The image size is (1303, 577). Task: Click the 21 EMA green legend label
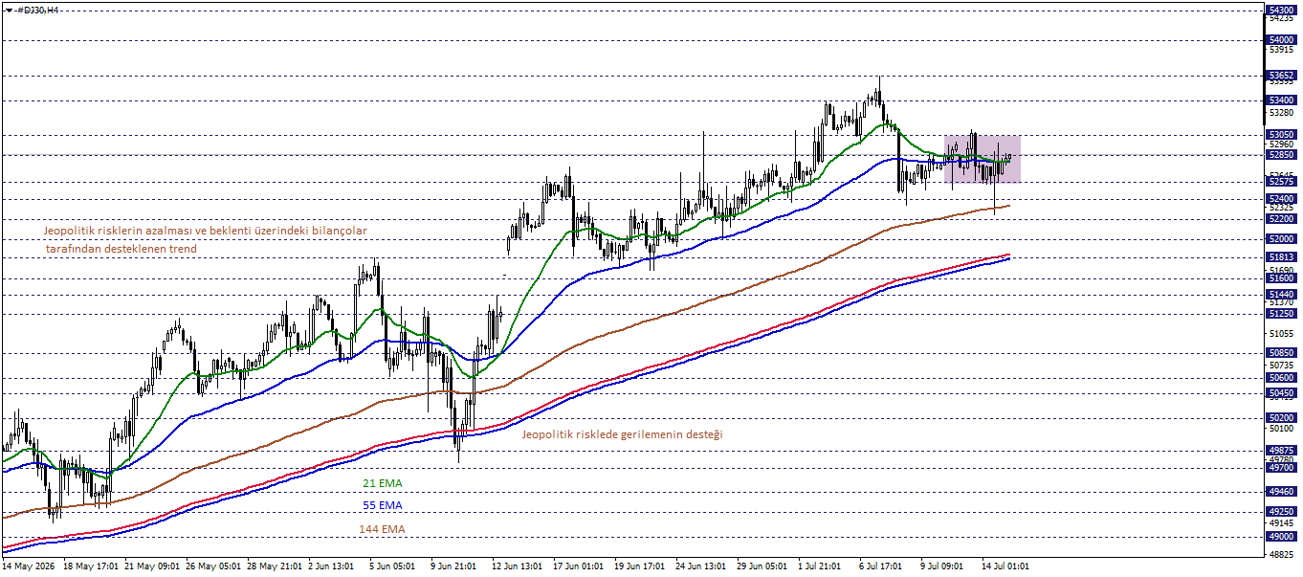point(383,484)
